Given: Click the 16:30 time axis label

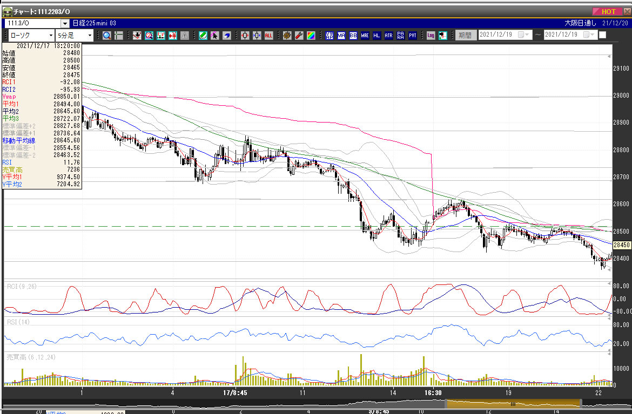Looking at the screenshot, I should click(433, 392).
